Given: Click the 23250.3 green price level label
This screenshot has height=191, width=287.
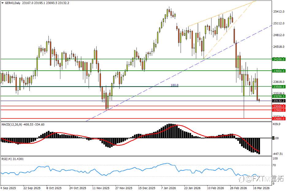Looking at the screenshot, I should pos(279,96).
